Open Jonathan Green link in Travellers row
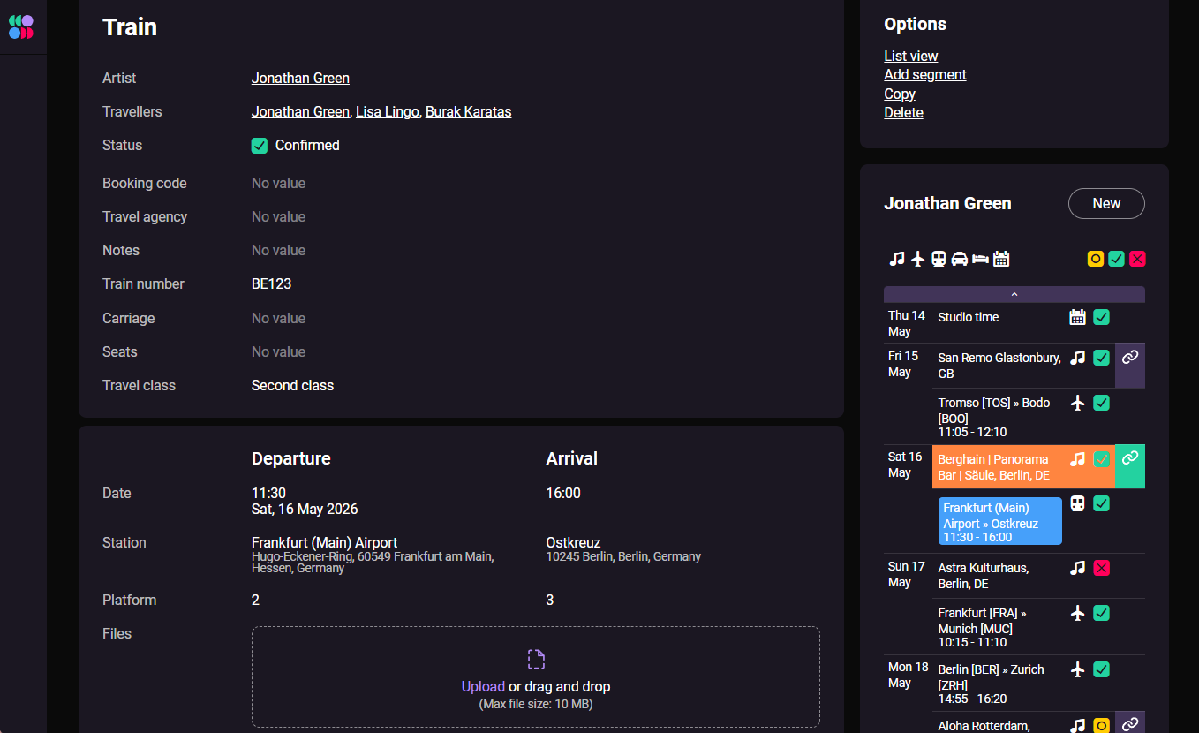 tap(300, 111)
